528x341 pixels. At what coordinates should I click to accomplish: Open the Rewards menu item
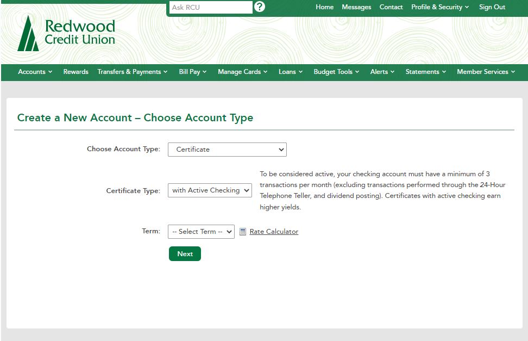click(x=76, y=72)
